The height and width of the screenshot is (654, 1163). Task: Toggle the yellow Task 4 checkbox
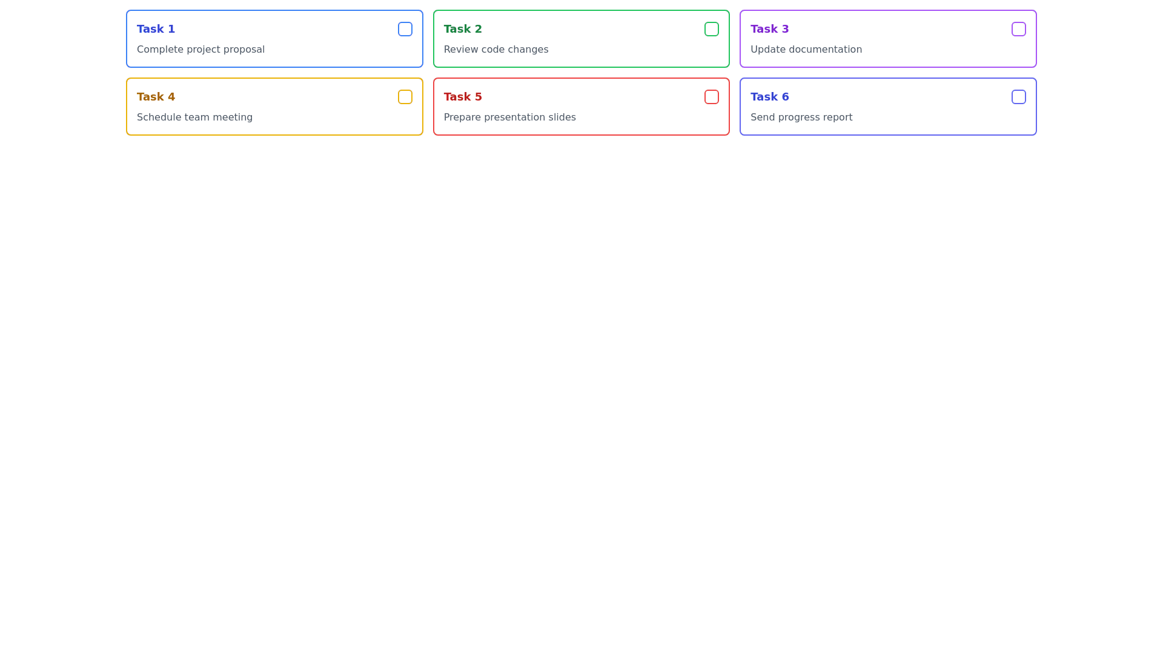coord(405,97)
